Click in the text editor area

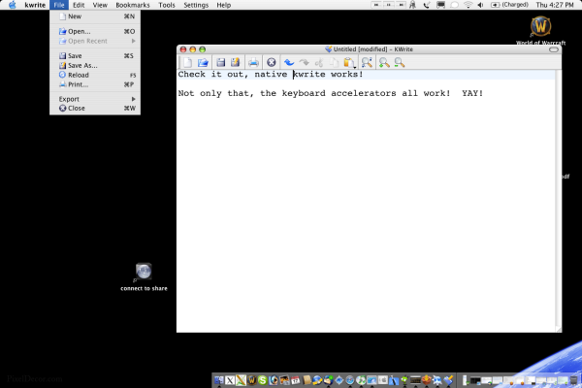(369, 213)
